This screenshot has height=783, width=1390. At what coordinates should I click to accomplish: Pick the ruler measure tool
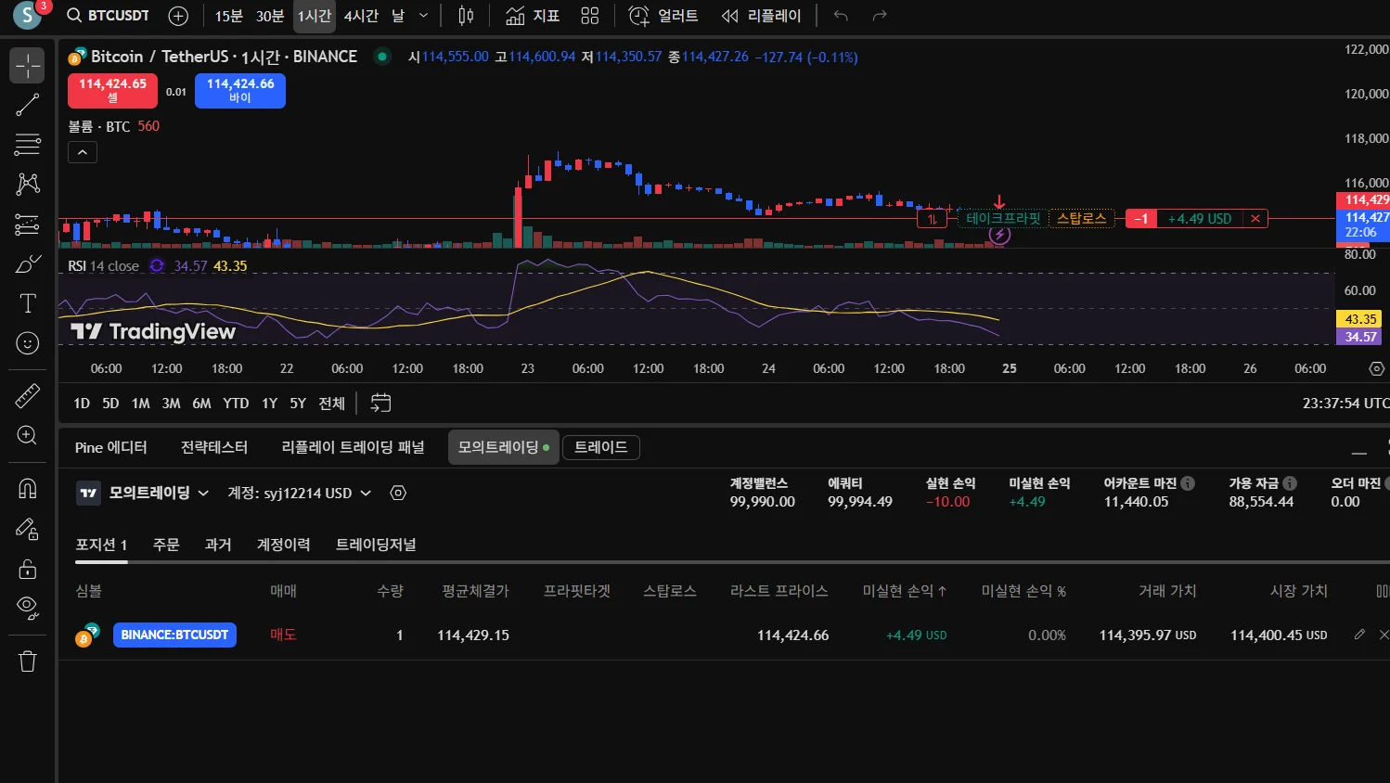27,396
